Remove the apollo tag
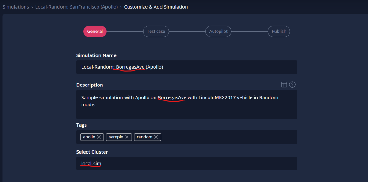The image size is (368, 182). pos(99,137)
